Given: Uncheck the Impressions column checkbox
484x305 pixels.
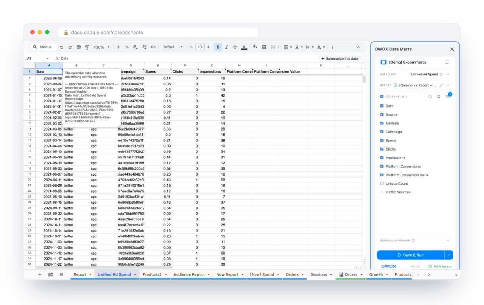Looking at the screenshot, I should point(382,158).
